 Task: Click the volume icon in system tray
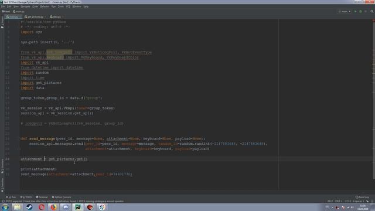tap(353, 207)
